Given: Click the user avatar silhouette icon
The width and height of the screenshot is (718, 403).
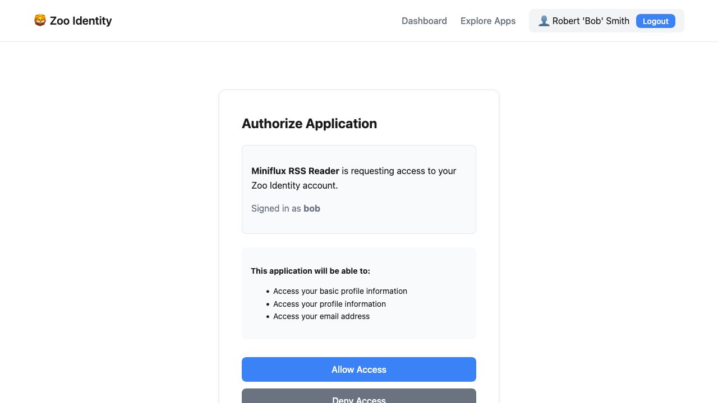Looking at the screenshot, I should tap(544, 21).
